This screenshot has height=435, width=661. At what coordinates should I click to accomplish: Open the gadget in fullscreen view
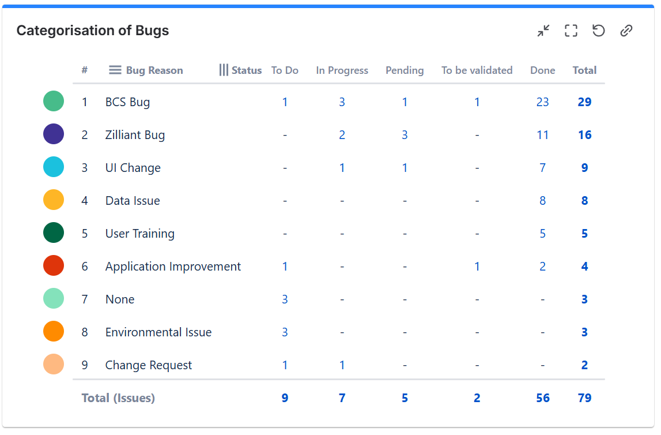coord(571,31)
